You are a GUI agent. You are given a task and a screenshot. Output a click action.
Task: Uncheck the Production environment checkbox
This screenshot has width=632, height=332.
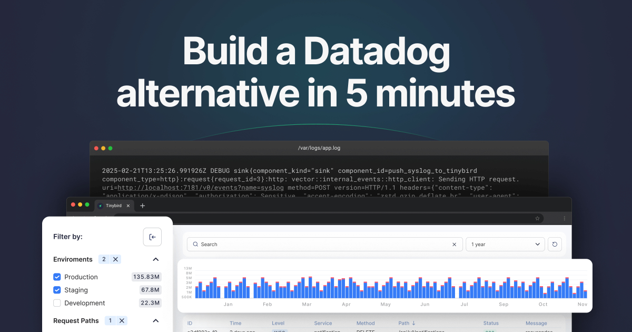click(57, 277)
